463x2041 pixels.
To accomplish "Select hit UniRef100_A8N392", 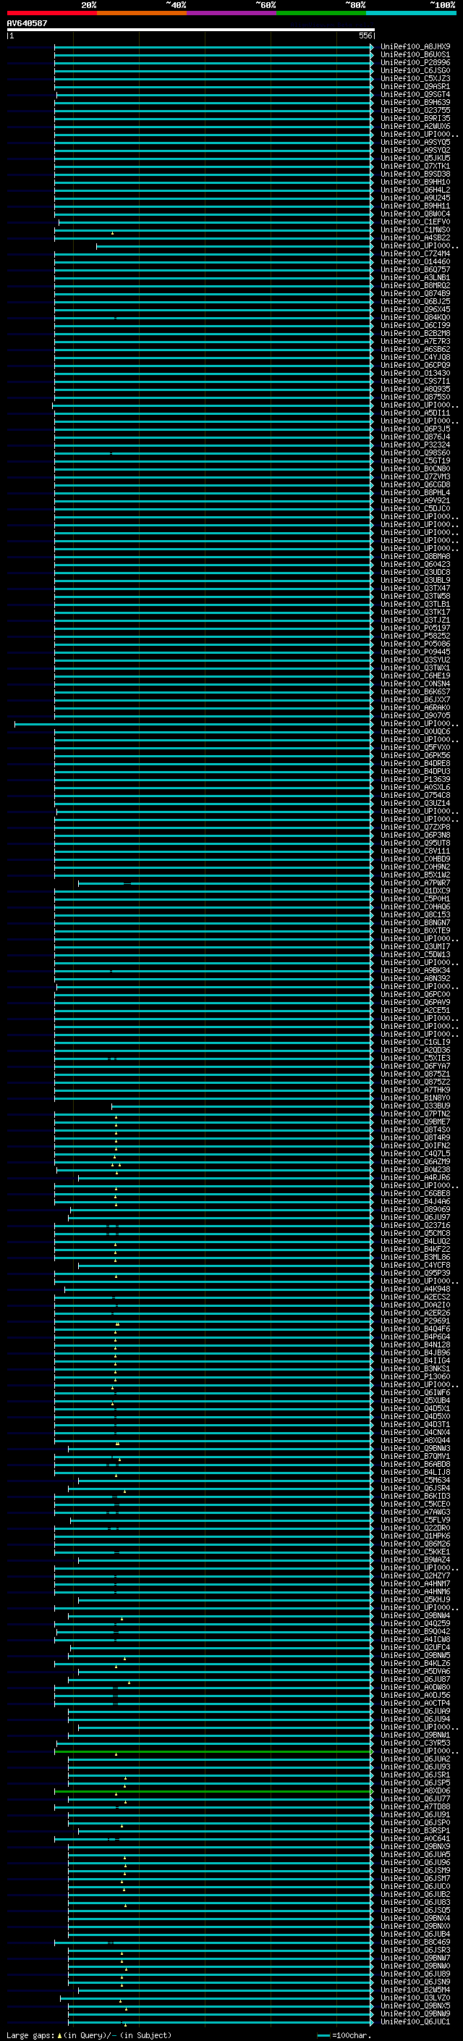I will [415, 979].
